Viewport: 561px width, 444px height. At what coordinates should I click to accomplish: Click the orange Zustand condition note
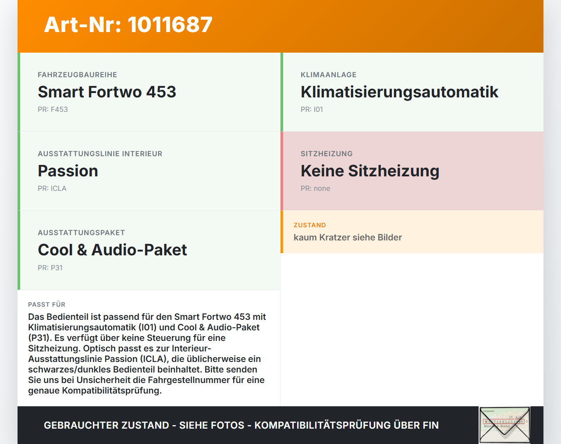[412, 232]
